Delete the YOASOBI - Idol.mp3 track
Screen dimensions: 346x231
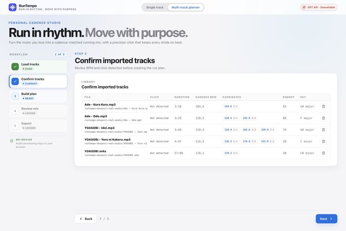(x=323, y=130)
